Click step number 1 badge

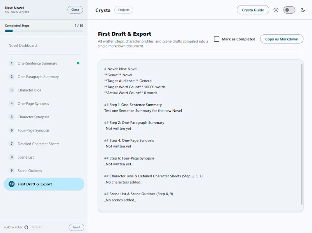tap(12, 63)
